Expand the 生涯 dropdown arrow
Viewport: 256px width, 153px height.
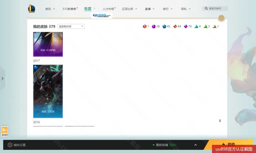[94, 9]
